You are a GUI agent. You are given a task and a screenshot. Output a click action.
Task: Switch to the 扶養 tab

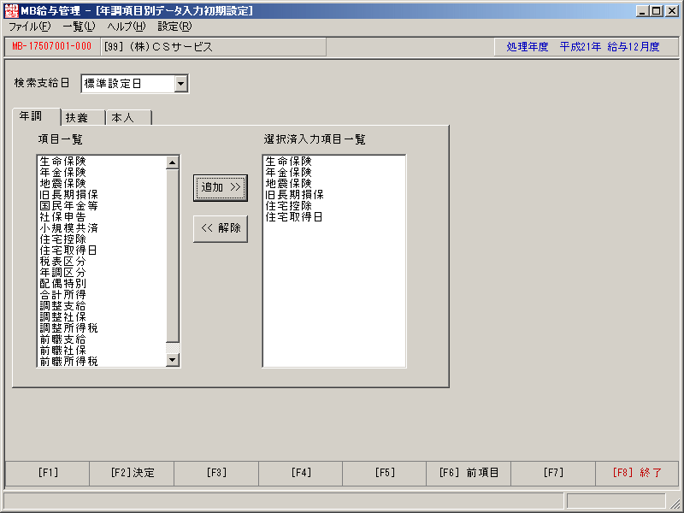(x=83, y=118)
